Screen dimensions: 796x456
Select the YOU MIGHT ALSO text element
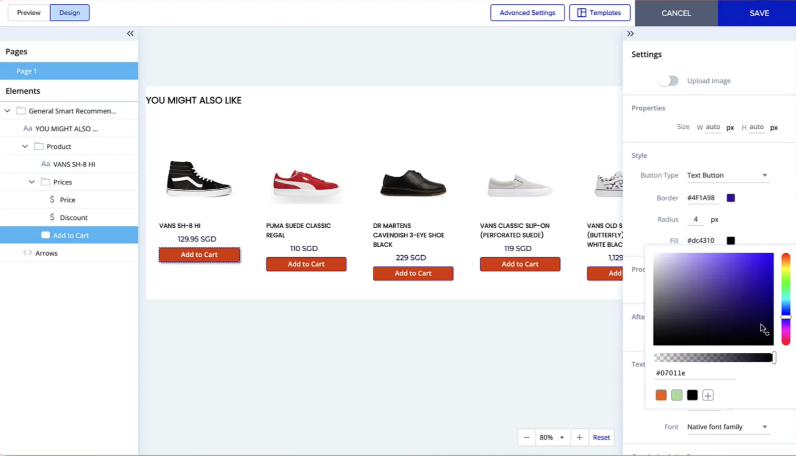69,128
